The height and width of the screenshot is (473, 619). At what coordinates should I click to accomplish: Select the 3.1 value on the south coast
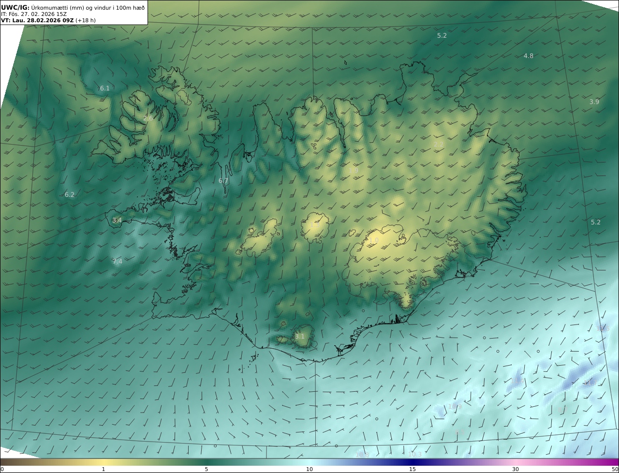pos(300,337)
